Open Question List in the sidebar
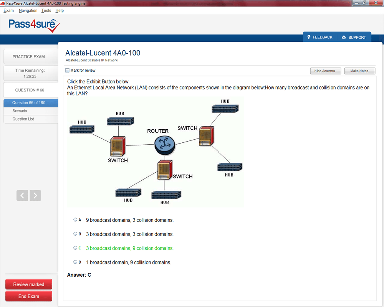Viewport: 384px width, 307px height. point(23,119)
